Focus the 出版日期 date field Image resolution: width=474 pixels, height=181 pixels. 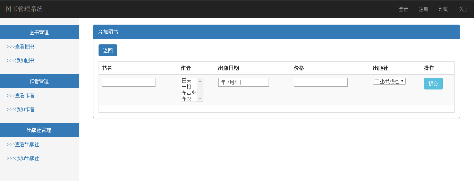tap(244, 82)
